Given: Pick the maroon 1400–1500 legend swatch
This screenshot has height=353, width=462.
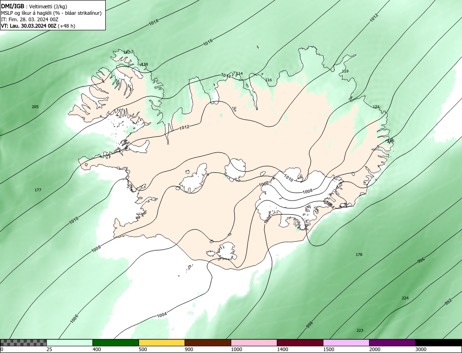Looking at the screenshot, I should coord(300,343).
